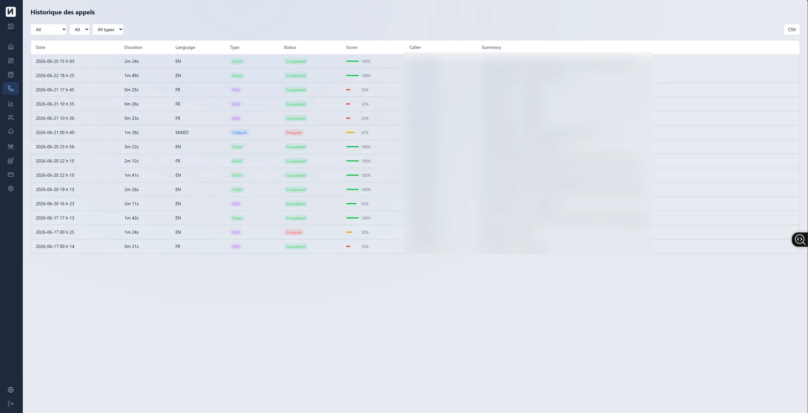This screenshot has width=808, height=413.
Task: Click the 50% score value
Action: pos(365,232)
